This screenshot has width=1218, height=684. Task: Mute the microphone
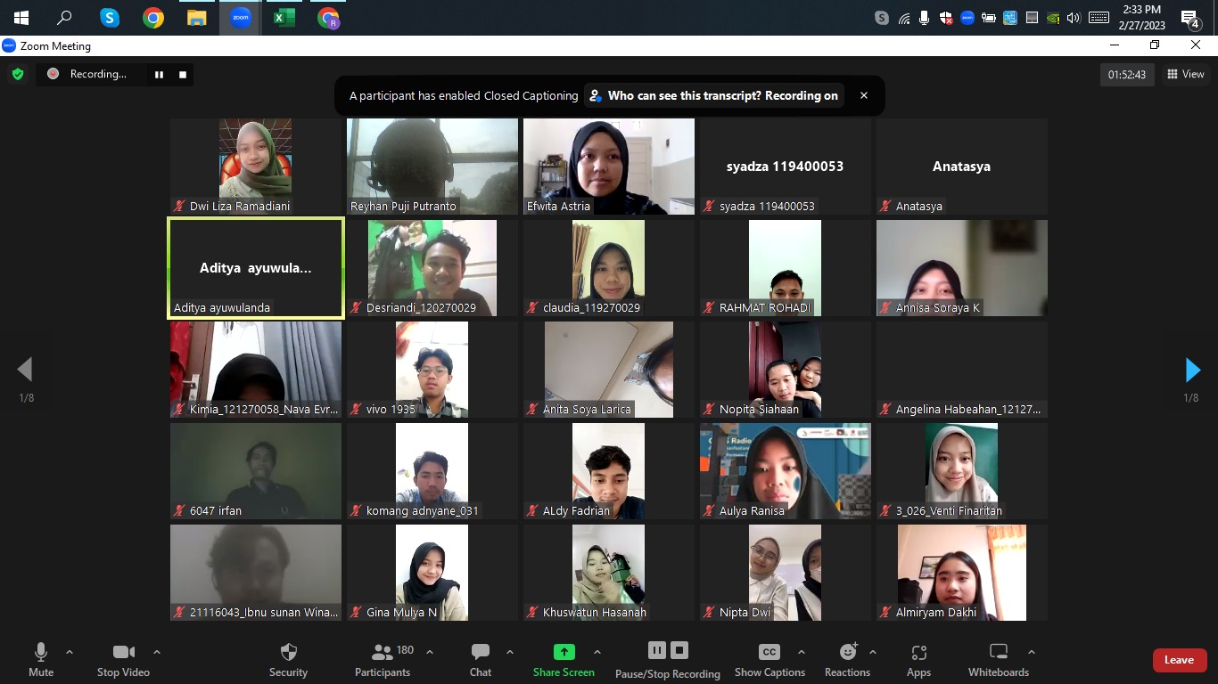41,659
